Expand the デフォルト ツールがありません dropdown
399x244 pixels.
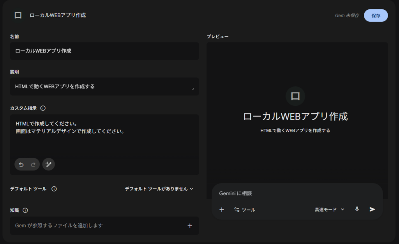tap(159, 189)
